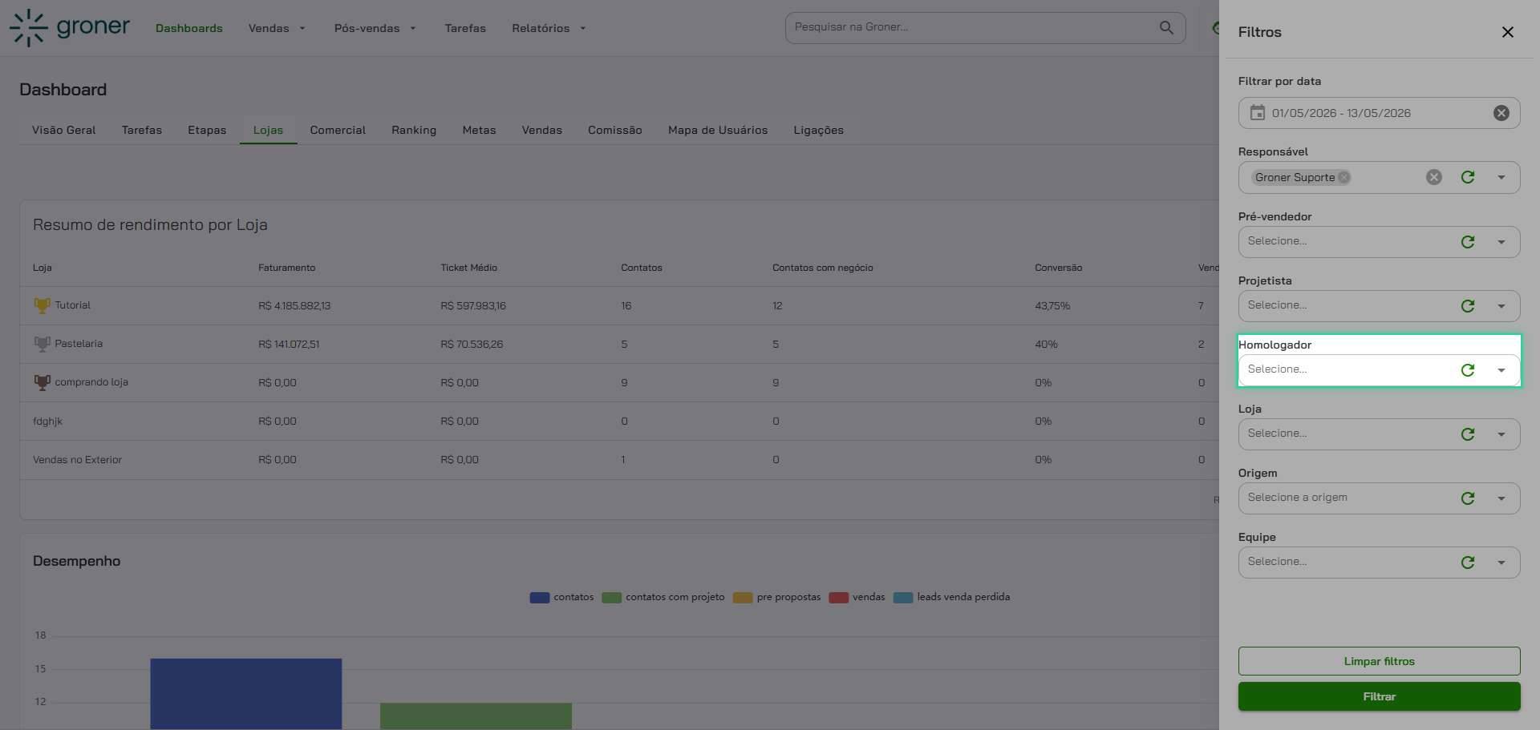This screenshot has height=730, width=1540.
Task: Refresh the Origem list
Action: (x=1467, y=498)
